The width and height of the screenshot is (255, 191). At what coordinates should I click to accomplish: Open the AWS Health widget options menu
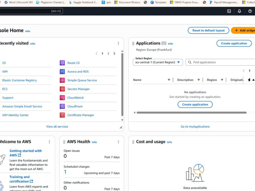118,142
